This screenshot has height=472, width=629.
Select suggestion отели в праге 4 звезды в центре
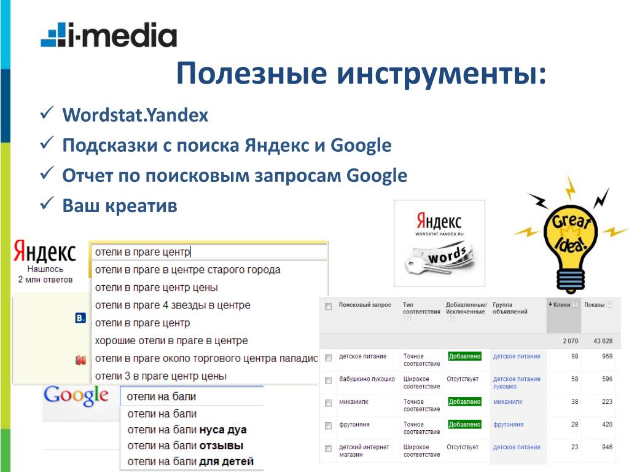tap(173, 305)
